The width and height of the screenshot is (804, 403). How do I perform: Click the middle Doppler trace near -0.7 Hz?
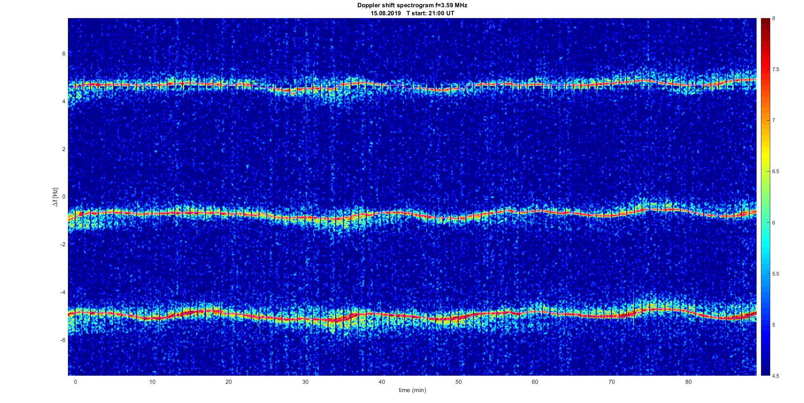(412, 213)
